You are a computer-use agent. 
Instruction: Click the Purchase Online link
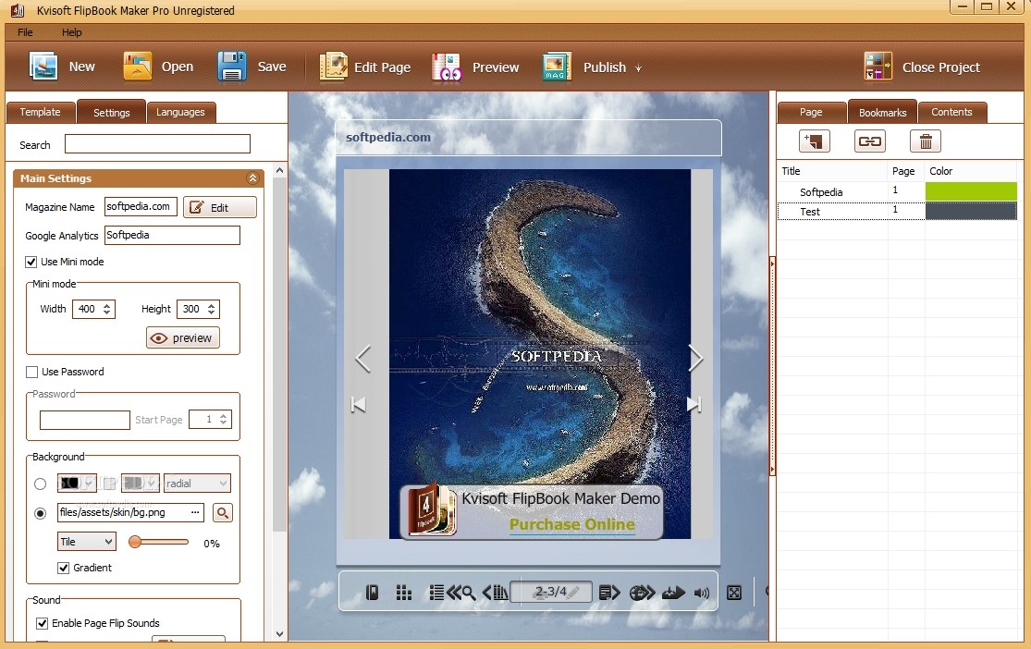pyautogui.click(x=572, y=524)
